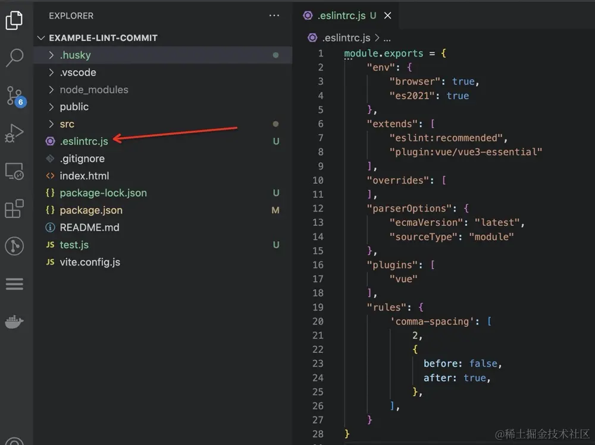Image resolution: width=595 pixels, height=445 pixels.
Task: Click the "parserOptions" key in code
Action: pos(409,209)
